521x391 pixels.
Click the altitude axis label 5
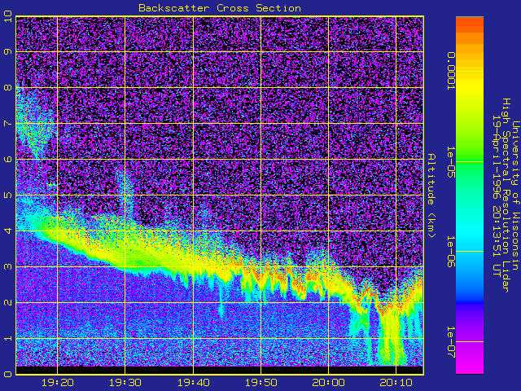pyautogui.click(x=8, y=195)
